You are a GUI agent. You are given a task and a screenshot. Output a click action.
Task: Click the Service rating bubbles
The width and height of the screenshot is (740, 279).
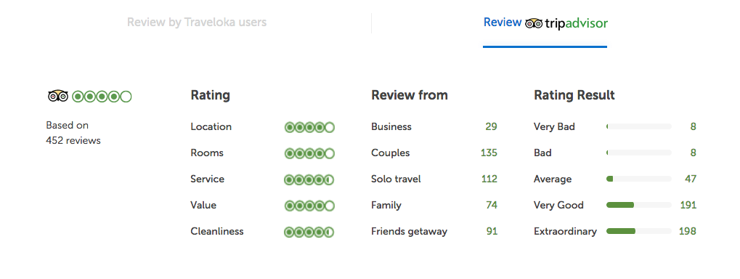(x=309, y=180)
